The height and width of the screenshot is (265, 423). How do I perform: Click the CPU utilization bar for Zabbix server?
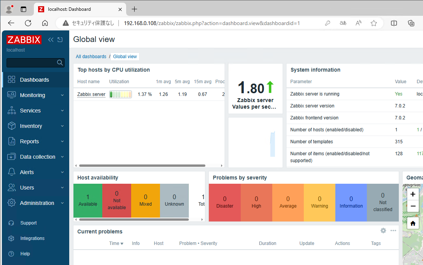coord(120,94)
